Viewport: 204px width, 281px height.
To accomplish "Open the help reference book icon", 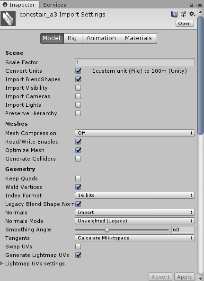I will [x=174, y=14].
